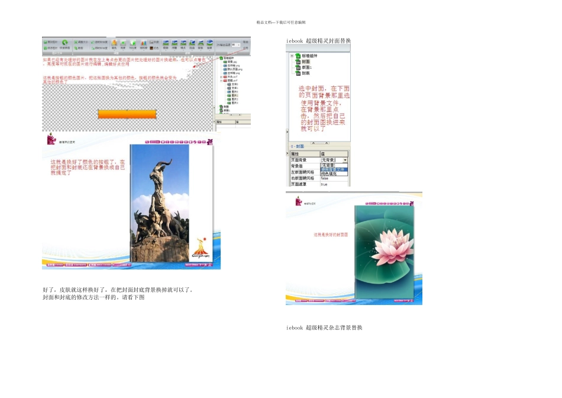Apply the 灰度 grayscale effect
The width and height of the screenshot is (562, 398).
pos(154,42)
